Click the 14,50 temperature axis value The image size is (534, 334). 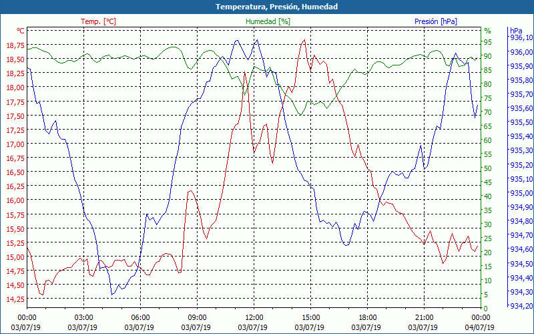coord(15,285)
